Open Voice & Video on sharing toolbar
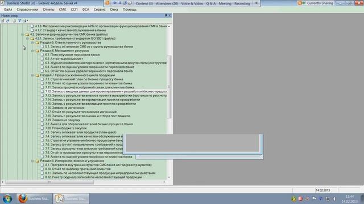The image size is (364, 204). pos(192,3)
